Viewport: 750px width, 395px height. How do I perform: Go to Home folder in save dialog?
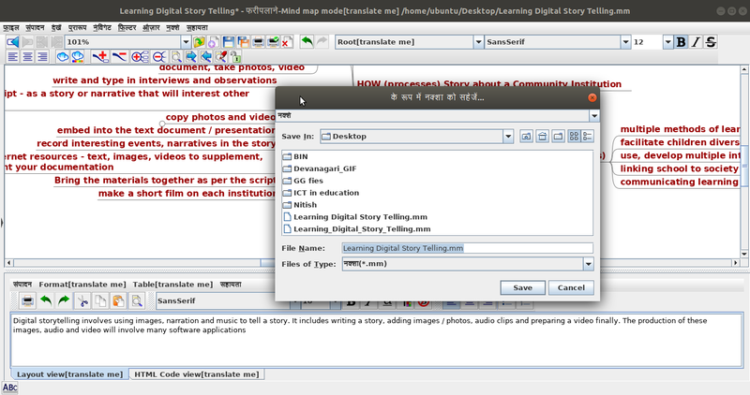click(542, 137)
